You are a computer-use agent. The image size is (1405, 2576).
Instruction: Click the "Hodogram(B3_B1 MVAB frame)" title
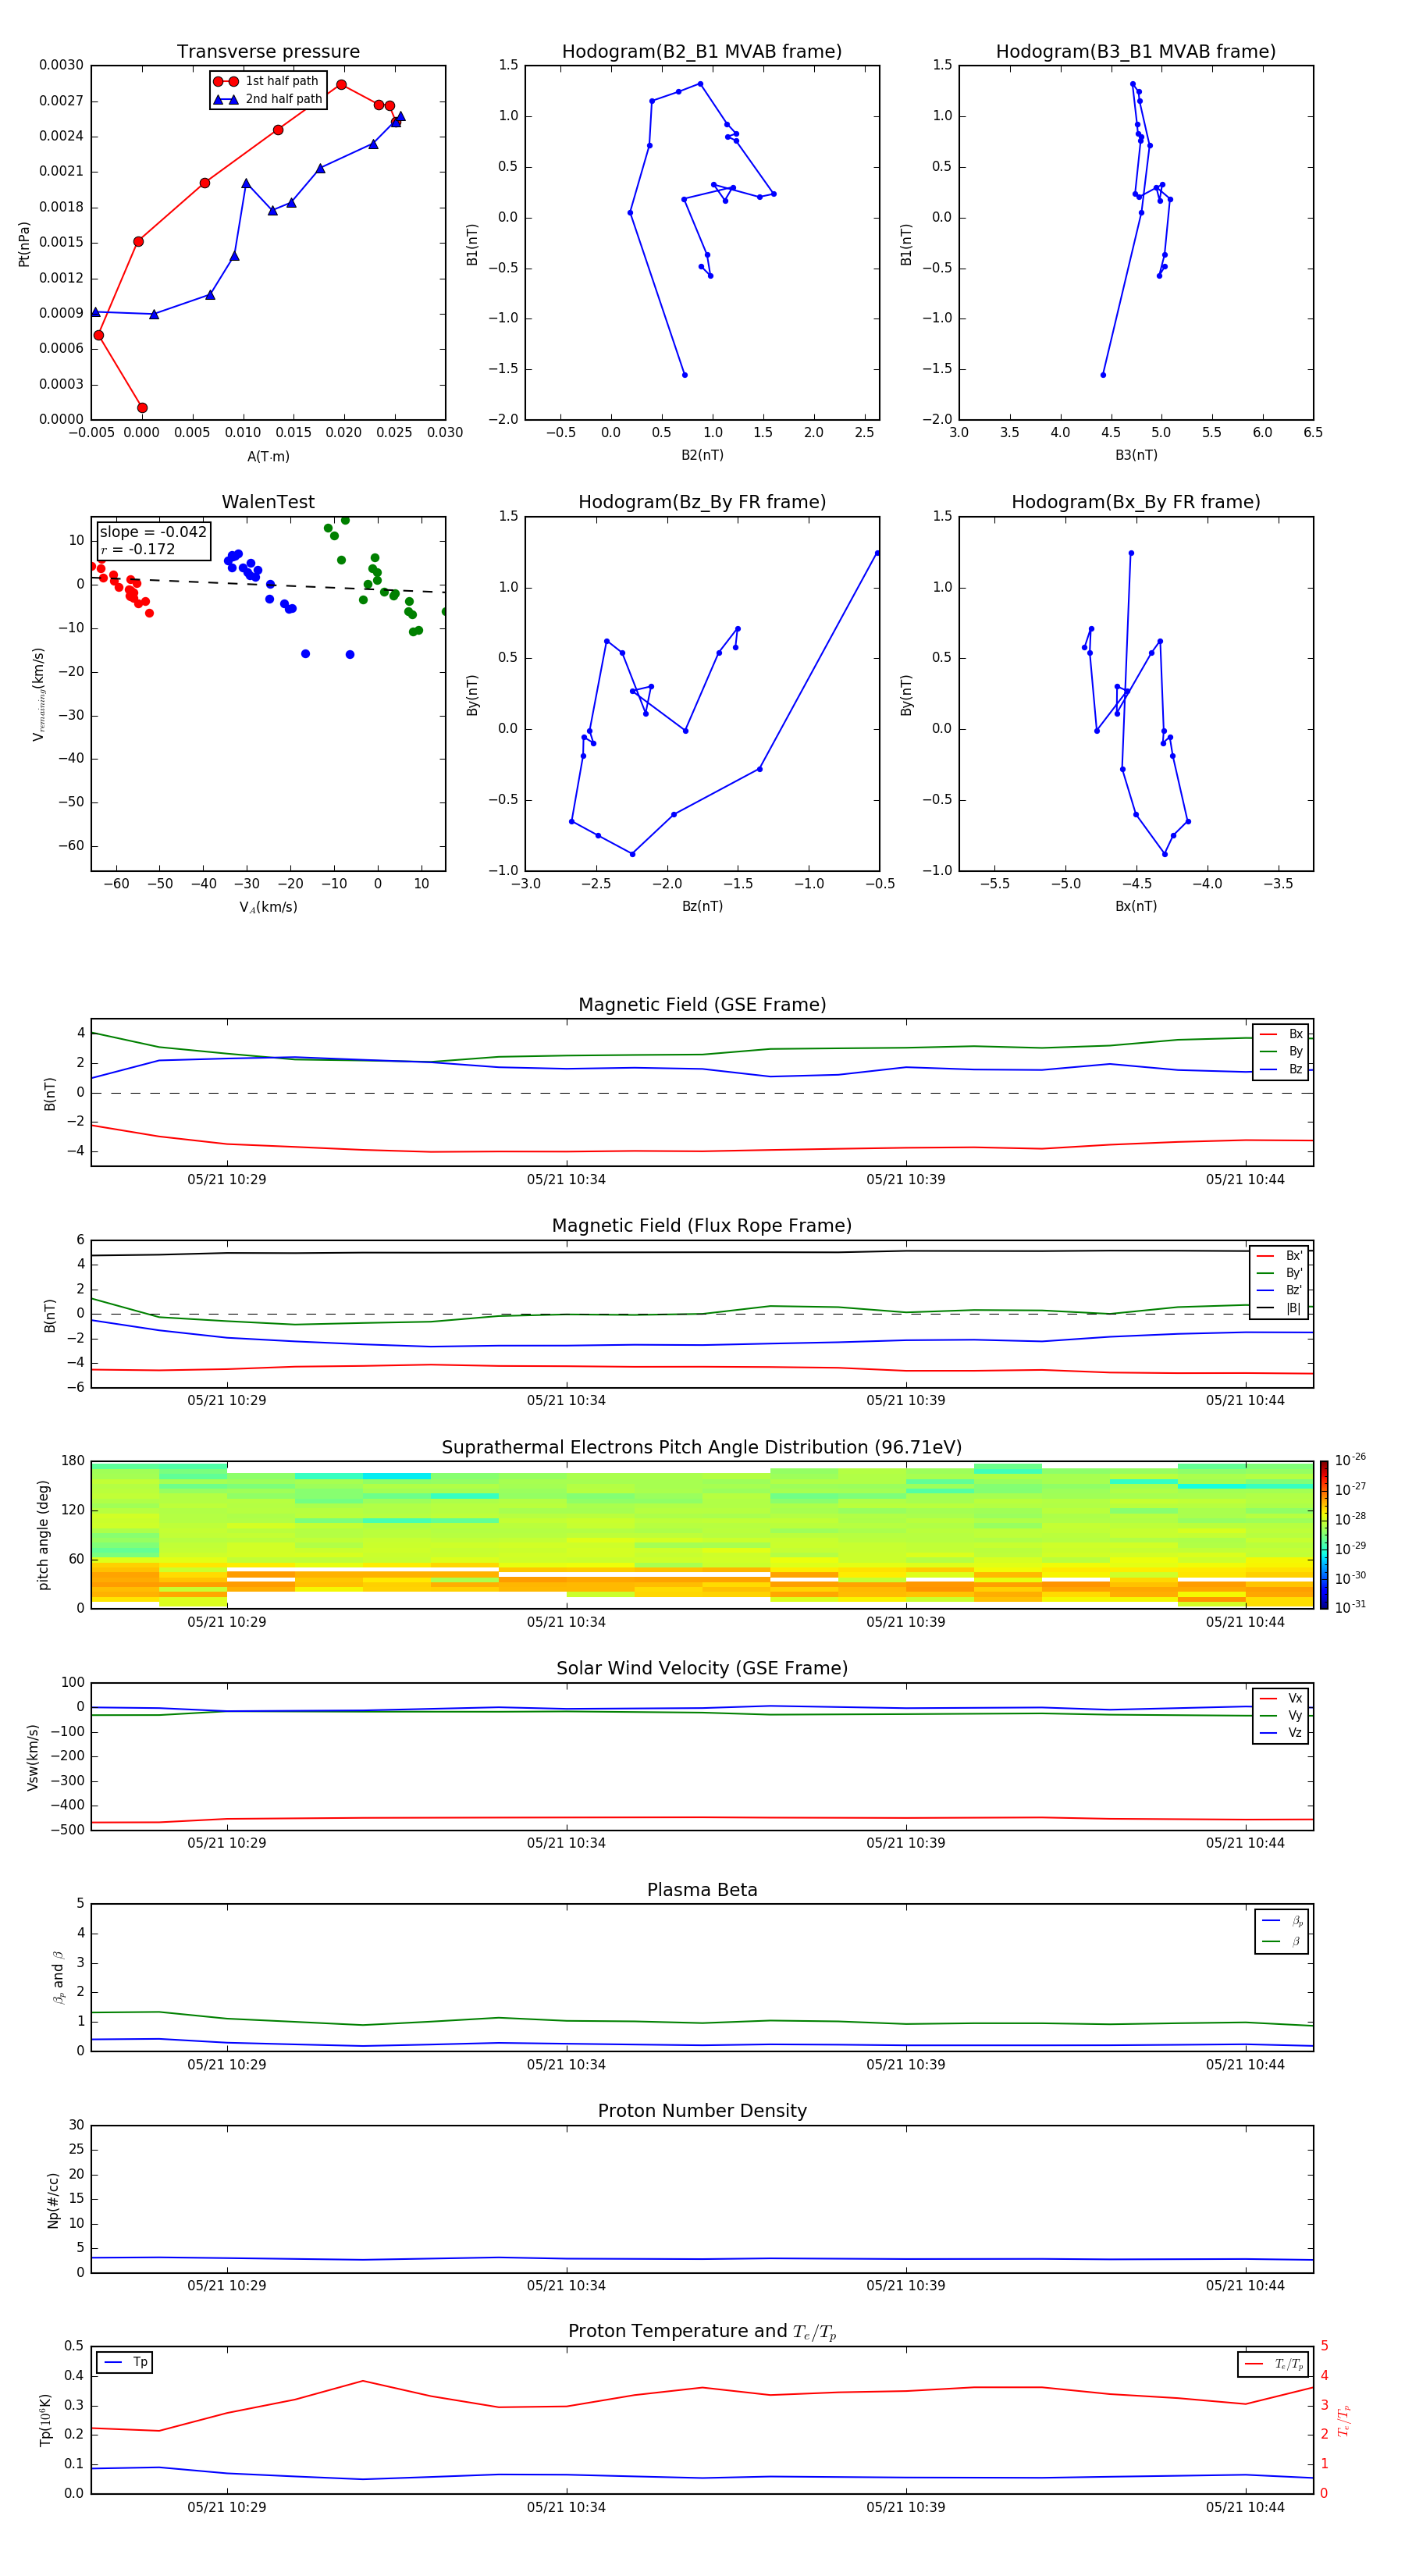[x=1136, y=52]
